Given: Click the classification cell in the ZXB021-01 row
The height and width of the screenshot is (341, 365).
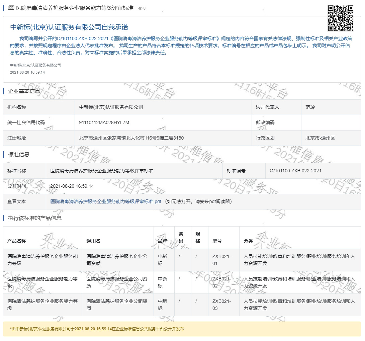Looking at the screenshot, I should 299,260.
